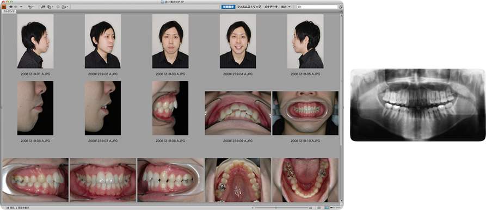Switch to the フィルムストリップ workspace
The width and height of the screenshot is (486, 210).
[x=249, y=7]
